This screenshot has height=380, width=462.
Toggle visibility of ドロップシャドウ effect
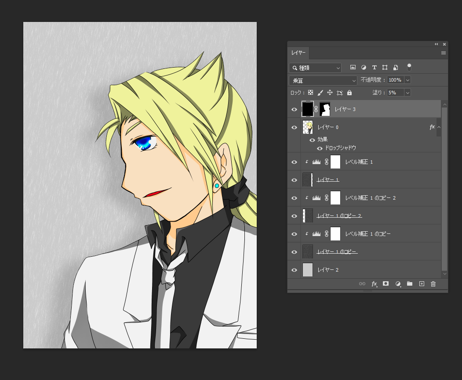320,148
